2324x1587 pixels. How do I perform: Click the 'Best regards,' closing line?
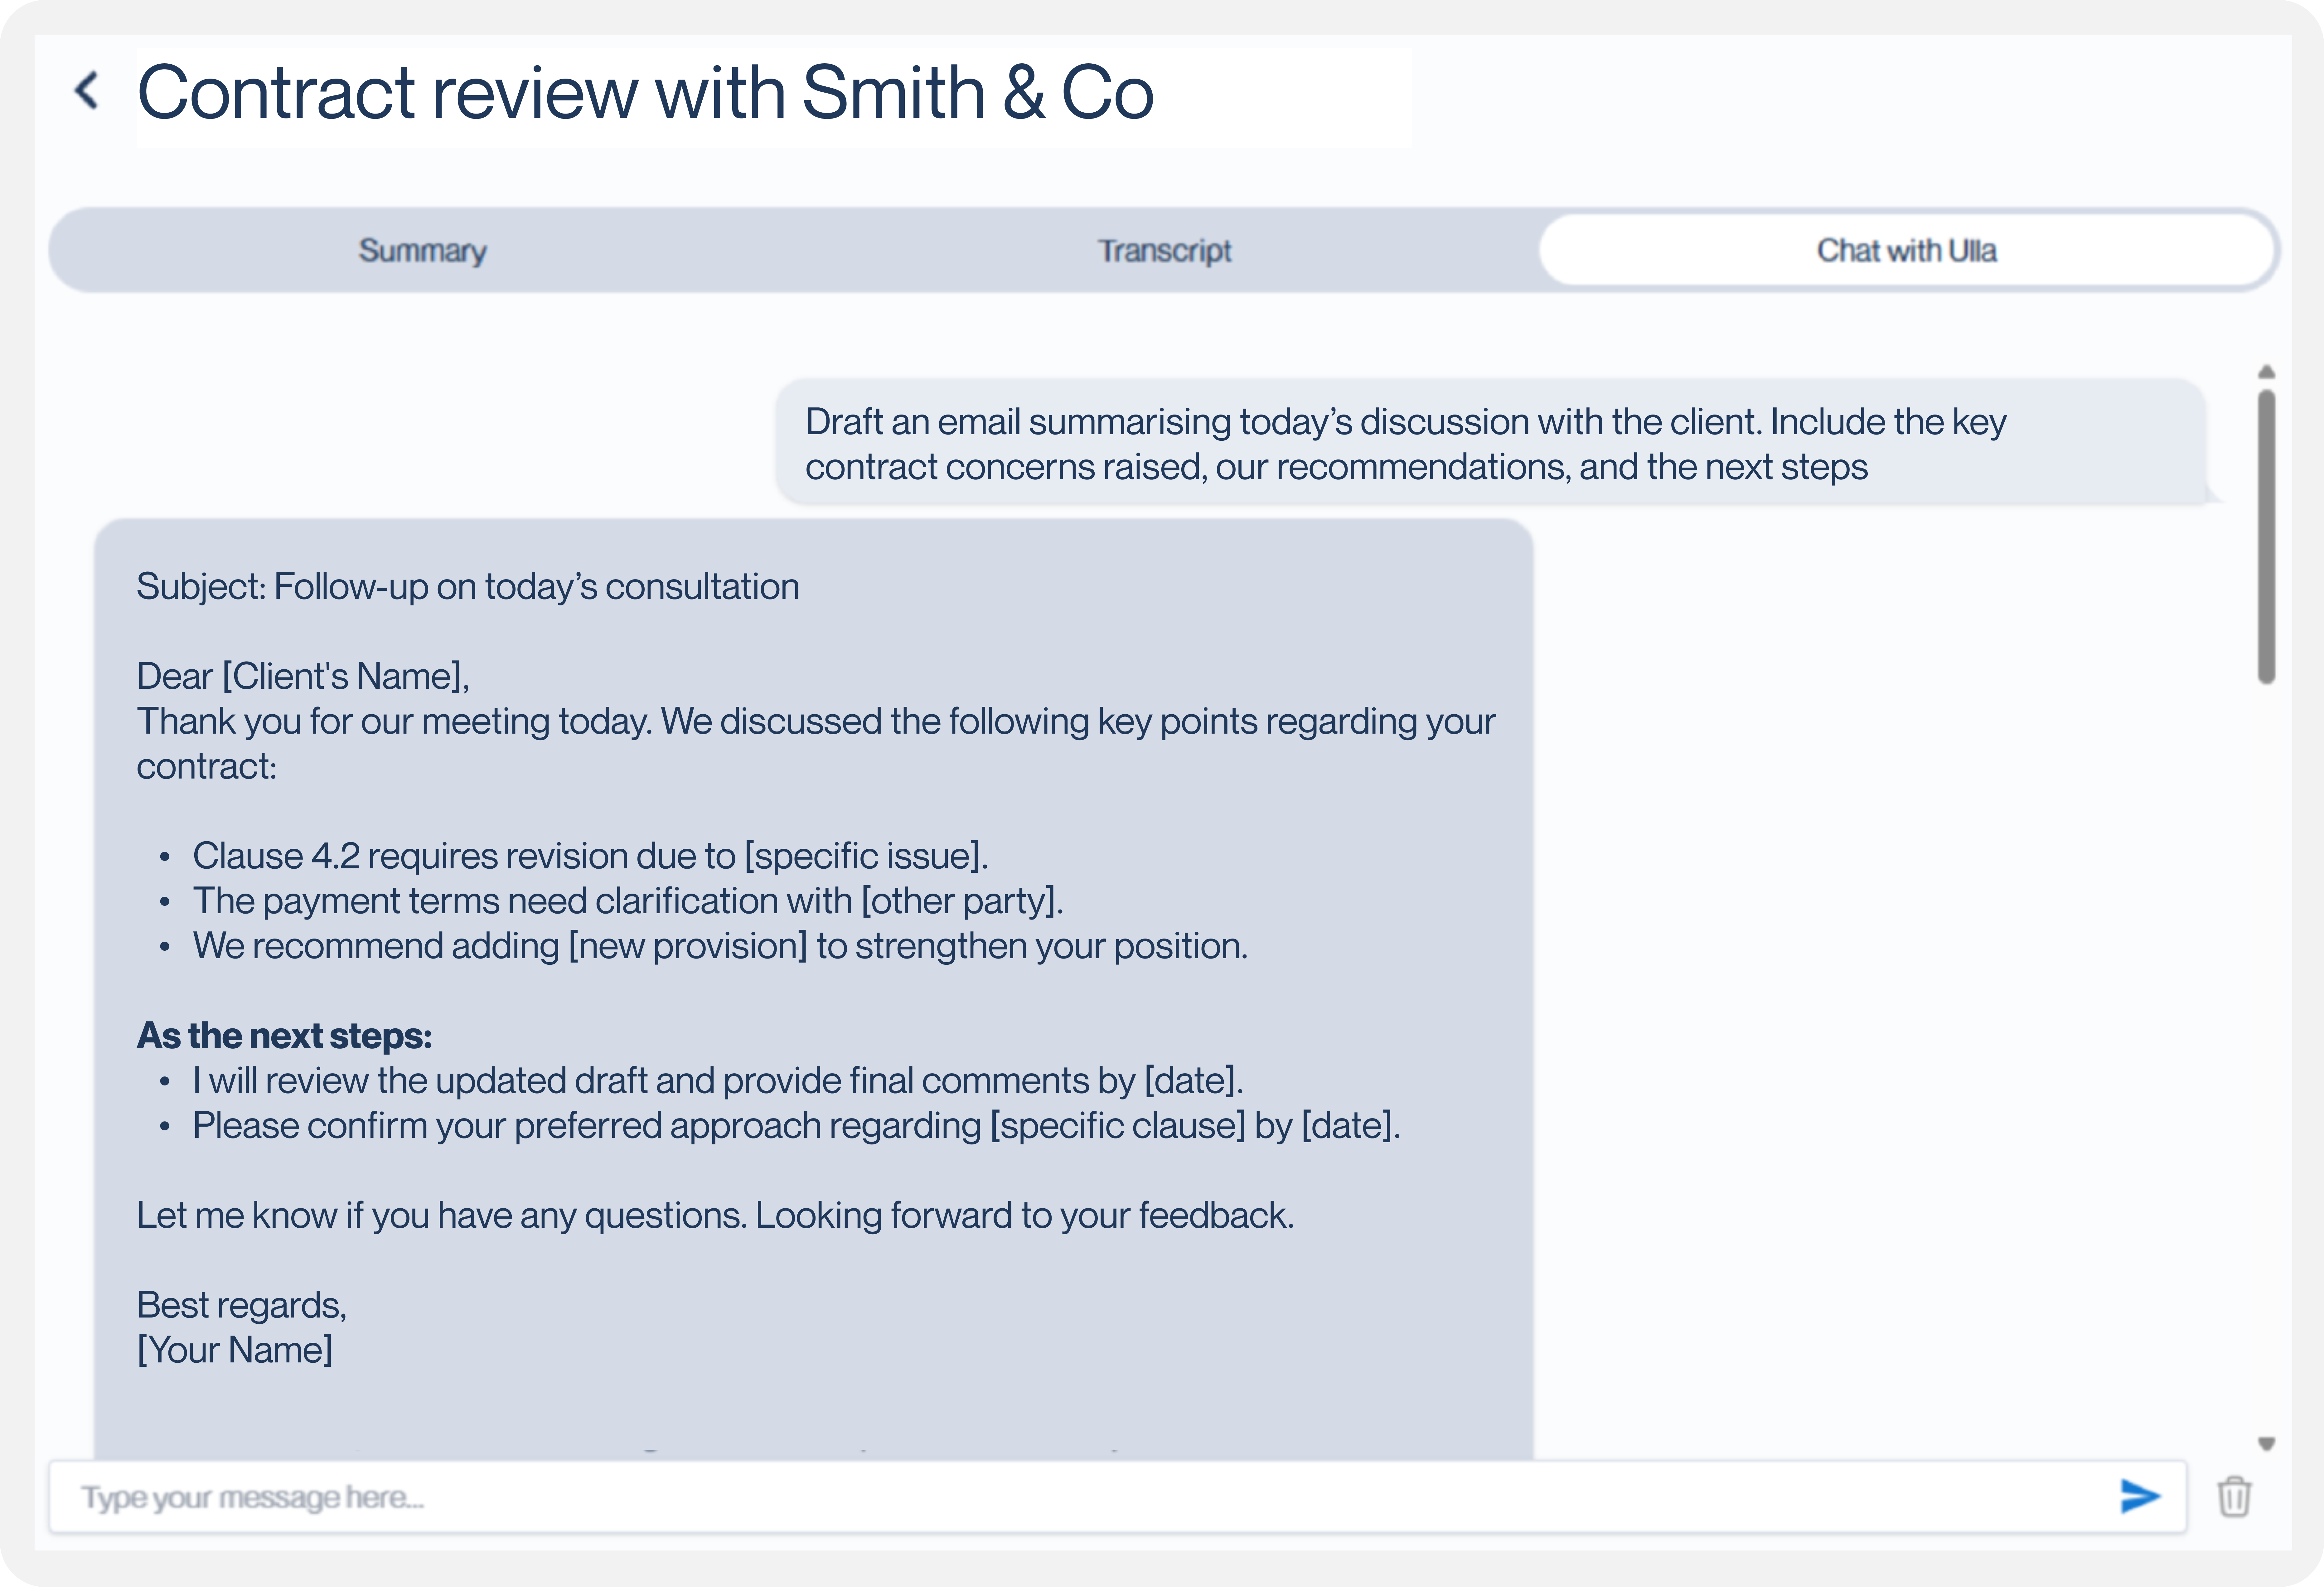coord(241,1305)
